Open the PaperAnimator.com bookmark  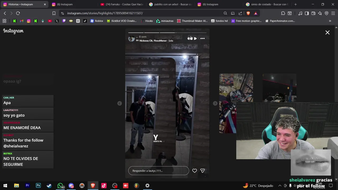click(280, 21)
